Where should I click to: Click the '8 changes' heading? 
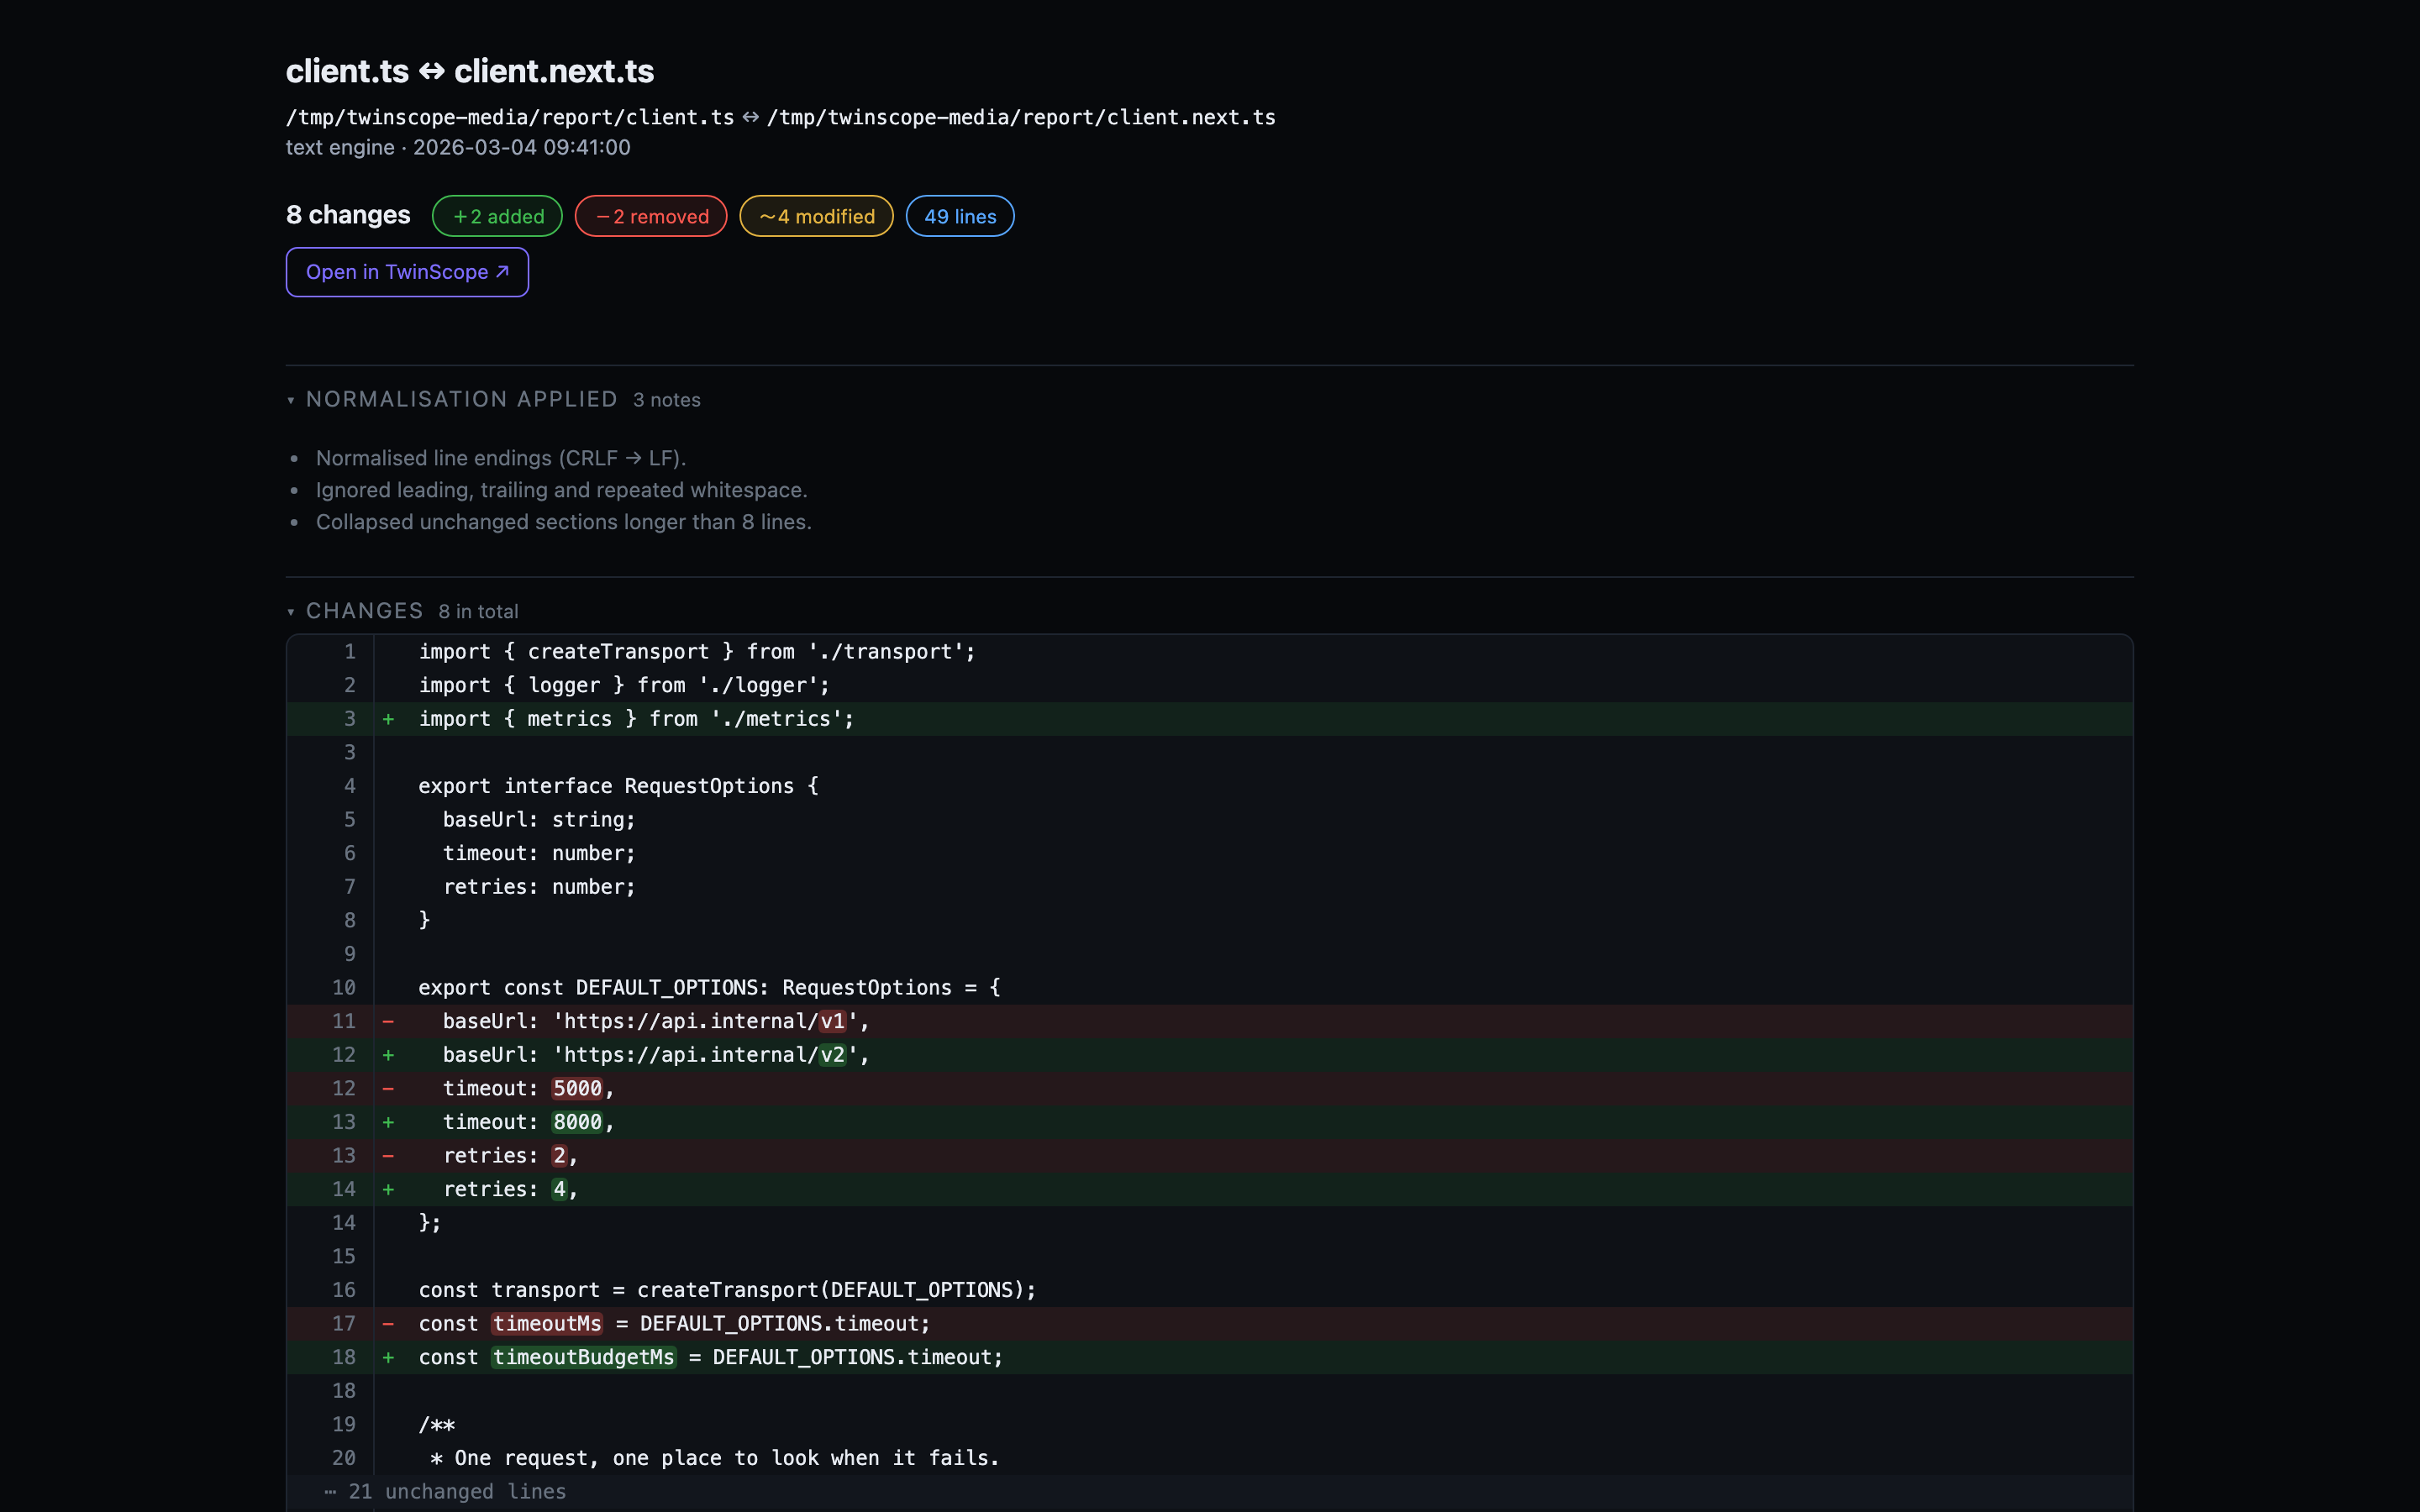tap(348, 215)
